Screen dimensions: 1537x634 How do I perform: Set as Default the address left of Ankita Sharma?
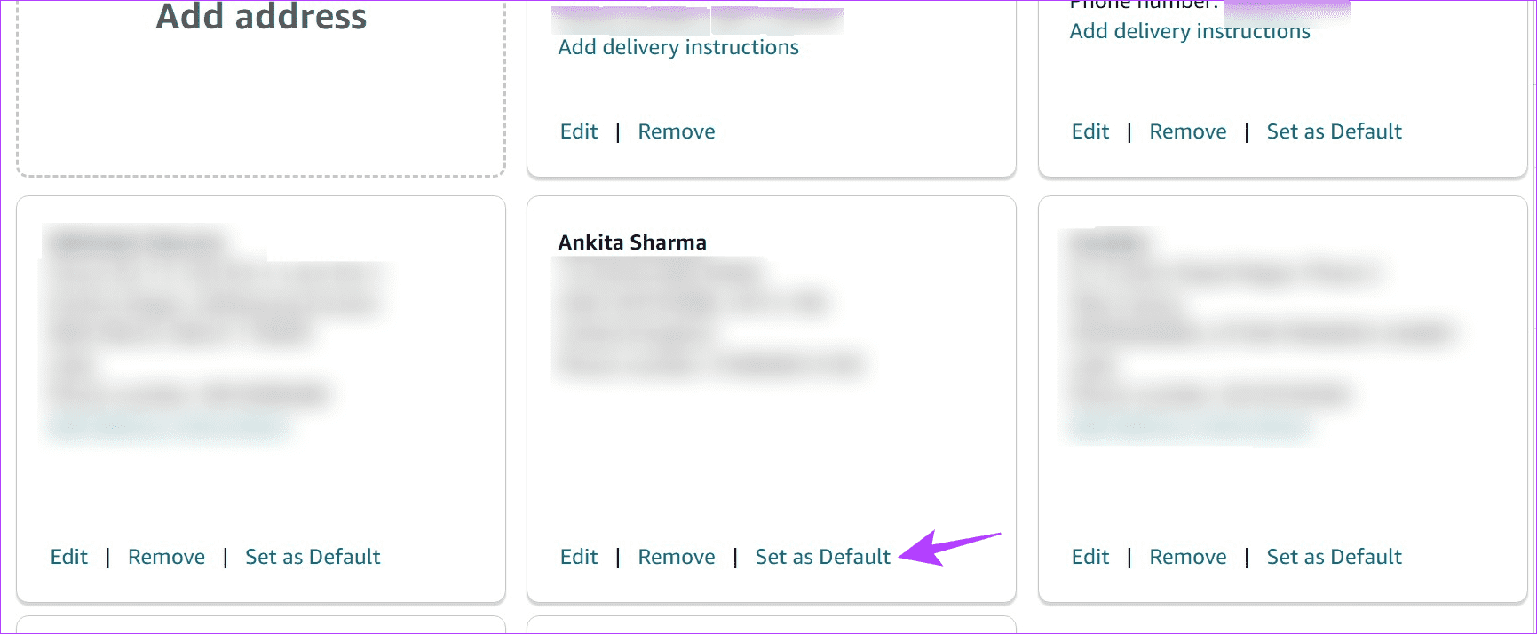[x=313, y=557]
